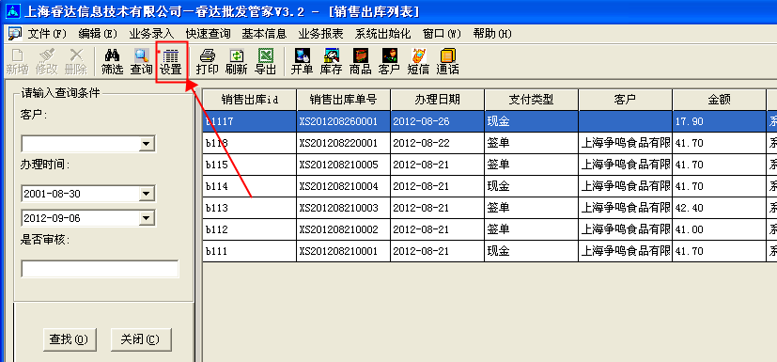Open the 快速查询 menu
This screenshot has width=777, height=362.
(x=209, y=34)
